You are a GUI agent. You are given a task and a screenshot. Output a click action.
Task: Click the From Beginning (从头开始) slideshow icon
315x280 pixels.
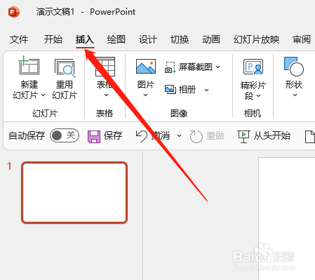pos(243,136)
